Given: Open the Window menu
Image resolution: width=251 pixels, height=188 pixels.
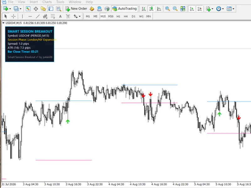Looking at the screenshot, I should pos(75,2).
